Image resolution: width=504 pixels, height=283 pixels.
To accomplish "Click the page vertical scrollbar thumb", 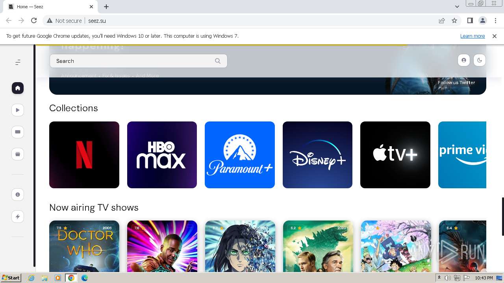I will pyautogui.click(x=502, y=217).
